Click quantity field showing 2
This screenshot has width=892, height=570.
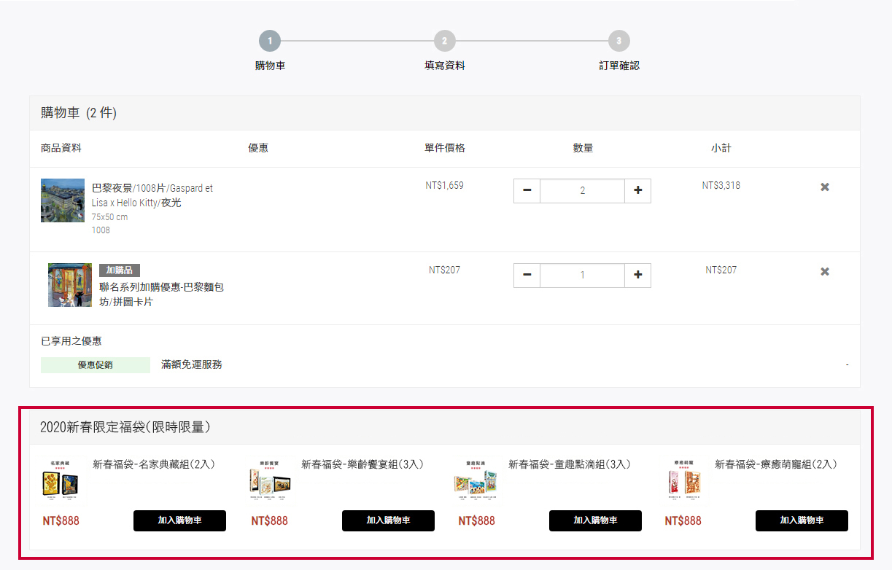pyautogui.click(x=582, y=191)
